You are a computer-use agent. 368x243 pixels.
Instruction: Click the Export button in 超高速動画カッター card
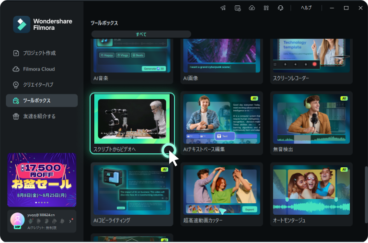coord(250,209)
